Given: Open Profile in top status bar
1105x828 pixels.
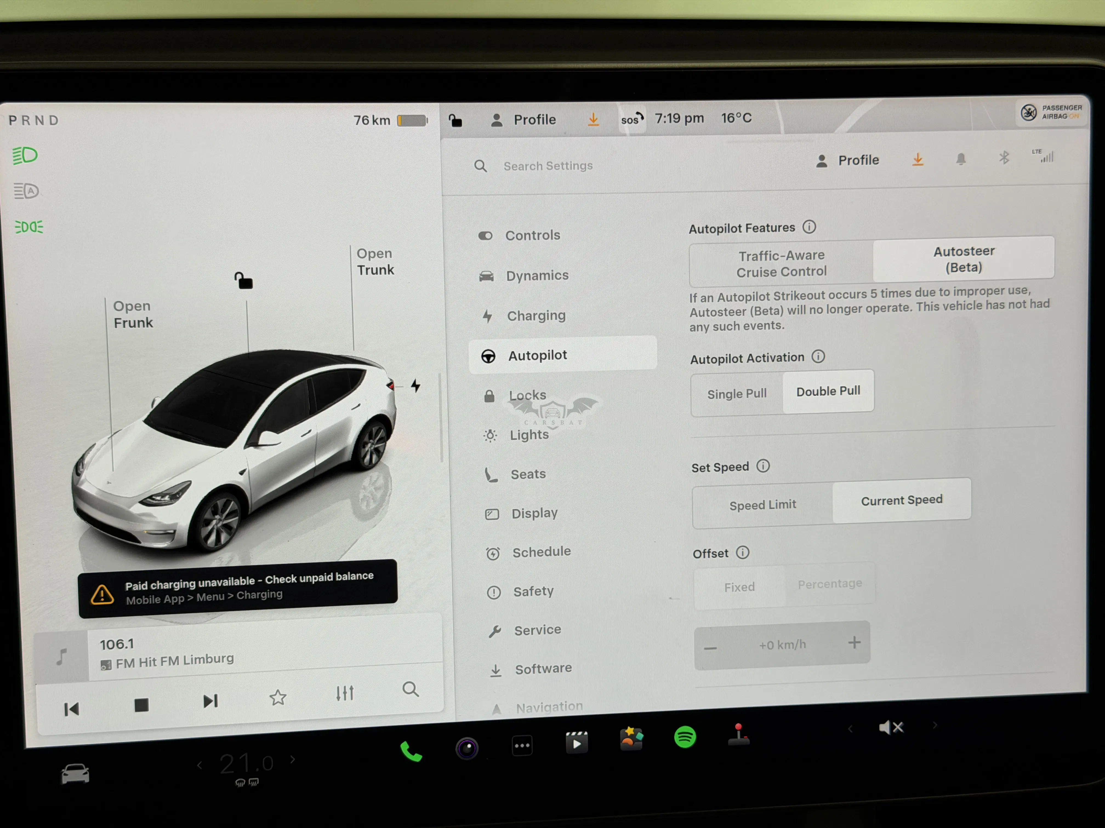Looking at the screenshot, I should [523, 120].
